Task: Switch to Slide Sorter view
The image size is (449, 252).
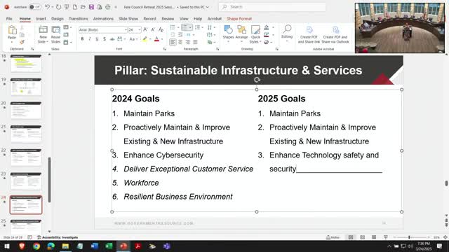Action: tap(362, 237)
